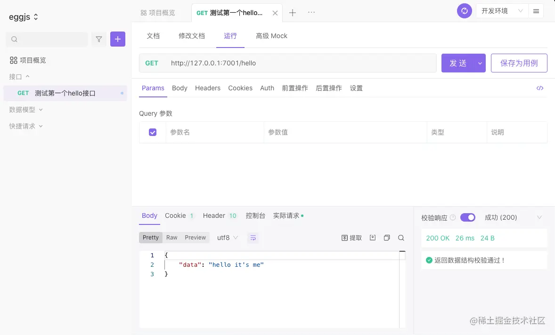Click the 参数值 input cell

point(345,132)
